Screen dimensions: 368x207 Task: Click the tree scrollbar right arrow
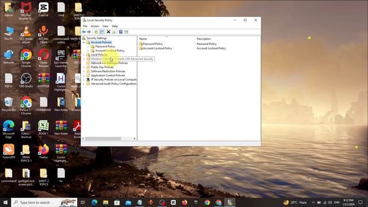pos(135,139)
